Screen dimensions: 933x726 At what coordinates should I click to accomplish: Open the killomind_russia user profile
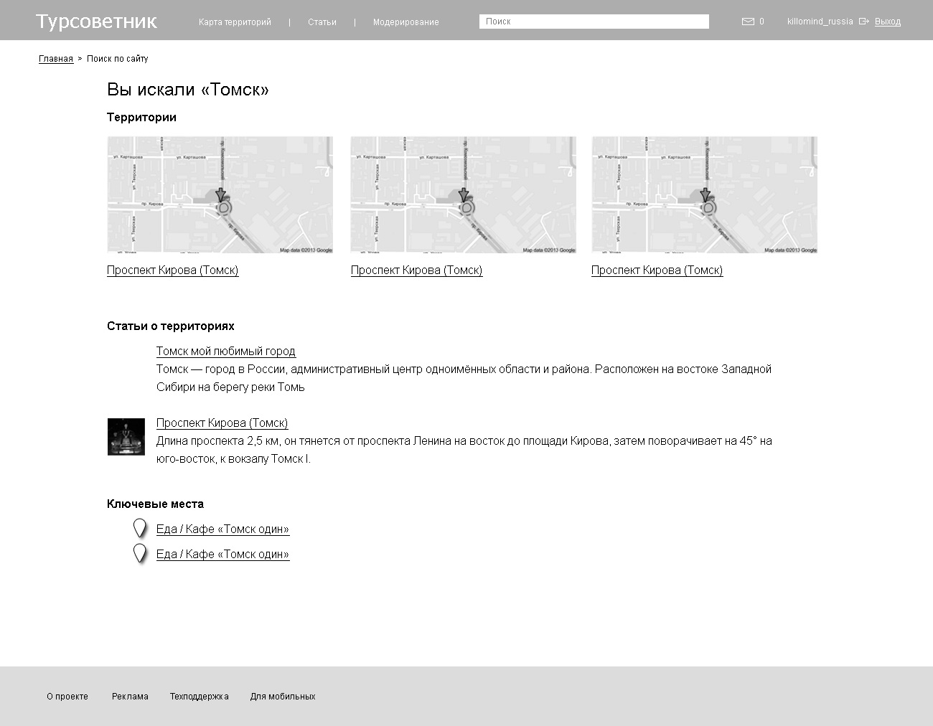[820, 22]
